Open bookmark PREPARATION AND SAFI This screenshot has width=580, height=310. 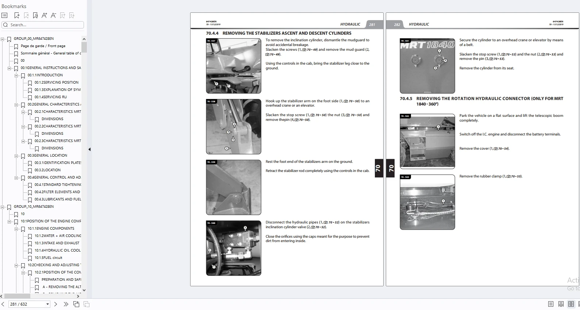click(61, 280)
